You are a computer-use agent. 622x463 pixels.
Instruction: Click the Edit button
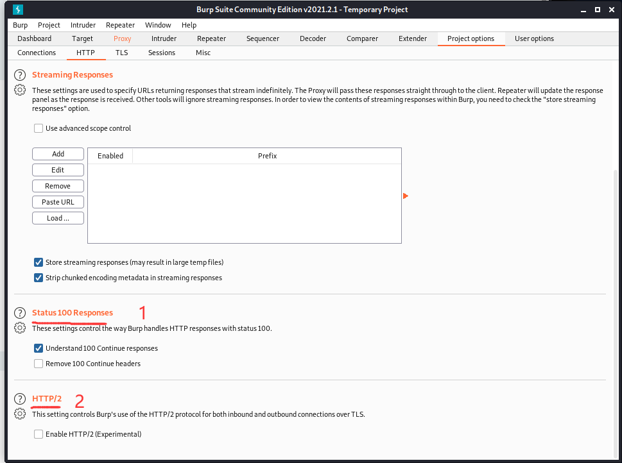[x=58, y=170]
